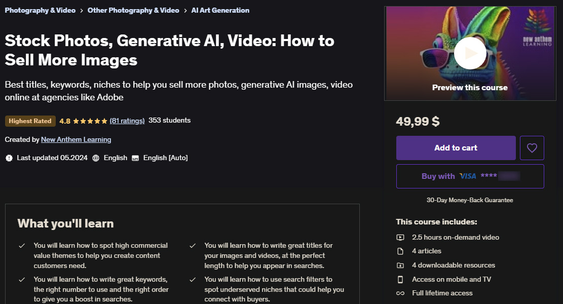Click the globe icon next to English

(x=95, y=158)
